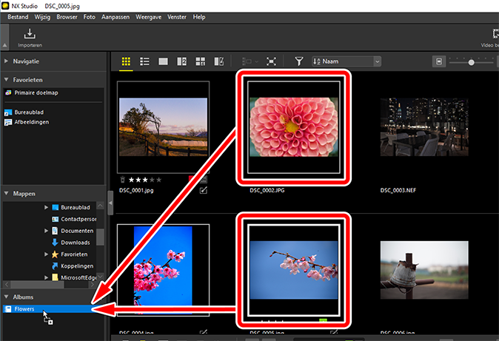
Task: Open the Foto menu
Action: coord(90,17)
